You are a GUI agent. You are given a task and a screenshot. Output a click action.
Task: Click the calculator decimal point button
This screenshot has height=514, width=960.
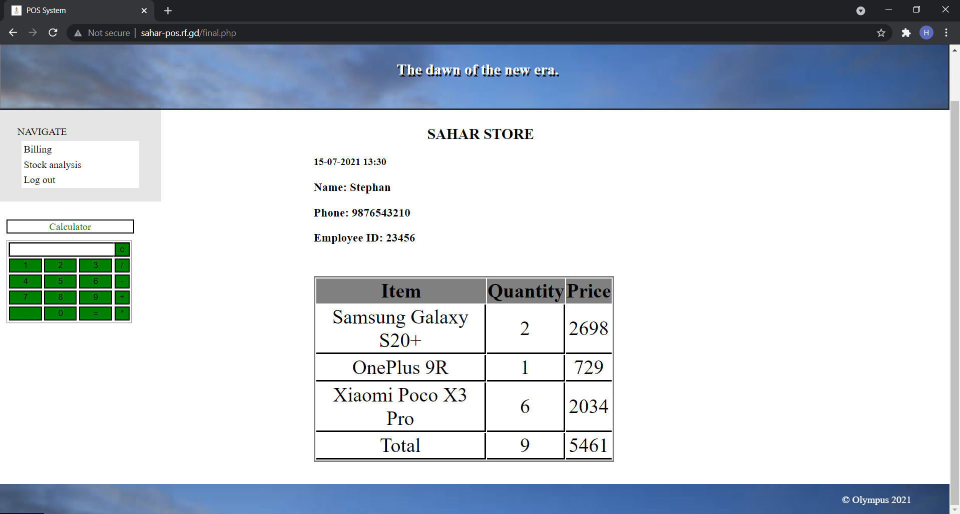26,313
